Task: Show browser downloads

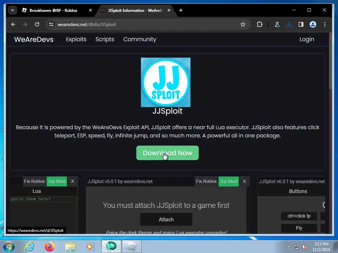Action: [x=289, y=24]
